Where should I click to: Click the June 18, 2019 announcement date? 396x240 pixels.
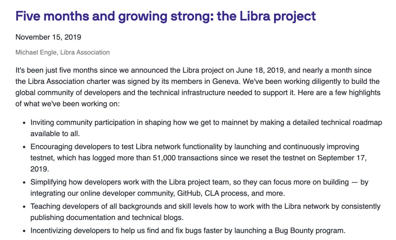tap(257, 70)
